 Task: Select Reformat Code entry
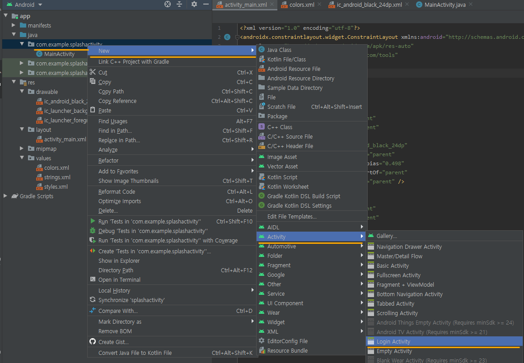[172, 192]
